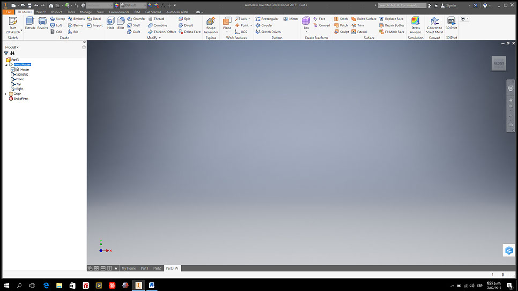Click Sign In

(x=448, y=5)
